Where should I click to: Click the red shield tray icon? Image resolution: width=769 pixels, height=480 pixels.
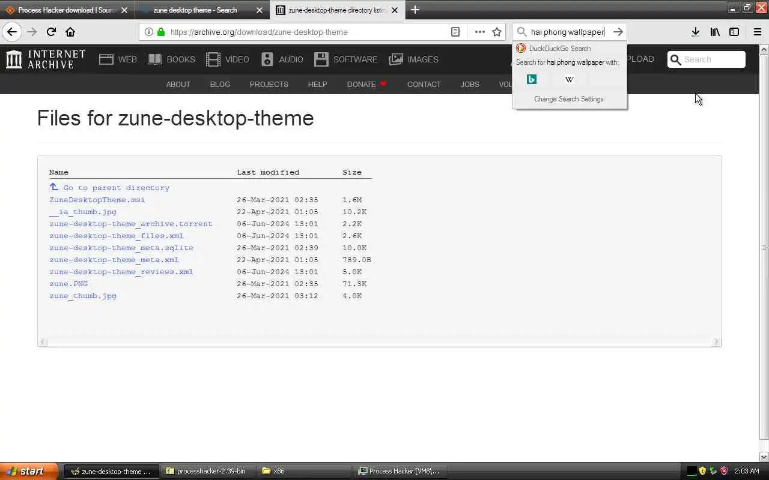coord(724,471)
